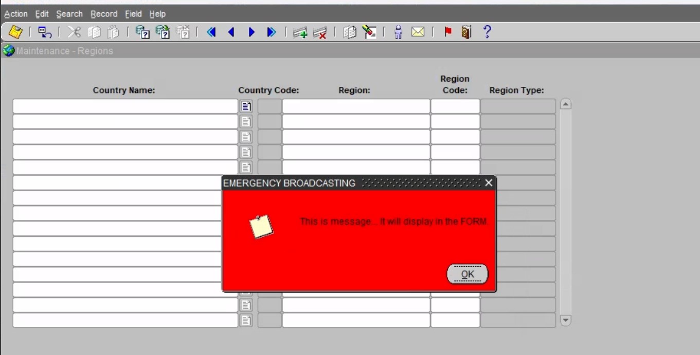Click the scroll-down arrow of the records scrollbar
This screenshot has width=700, height=355.
point(565,320)
